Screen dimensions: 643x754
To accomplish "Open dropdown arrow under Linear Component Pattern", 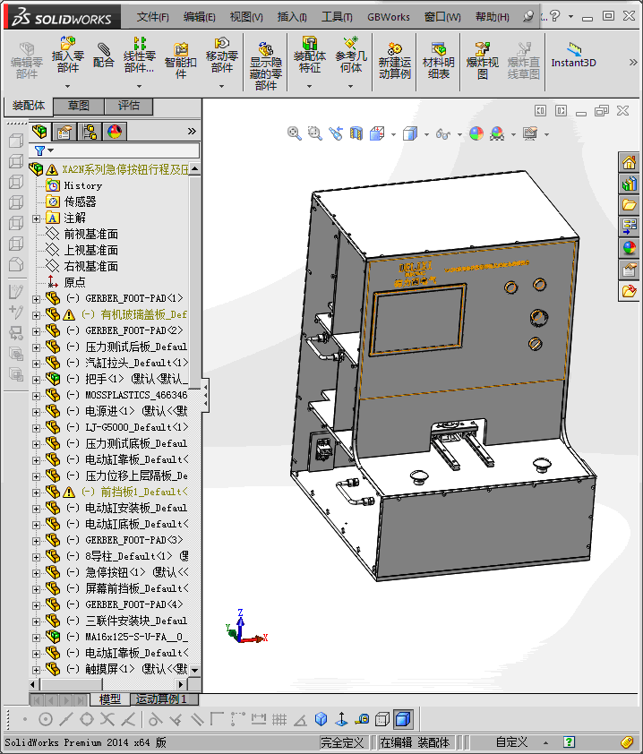I will tap(139, 86).
